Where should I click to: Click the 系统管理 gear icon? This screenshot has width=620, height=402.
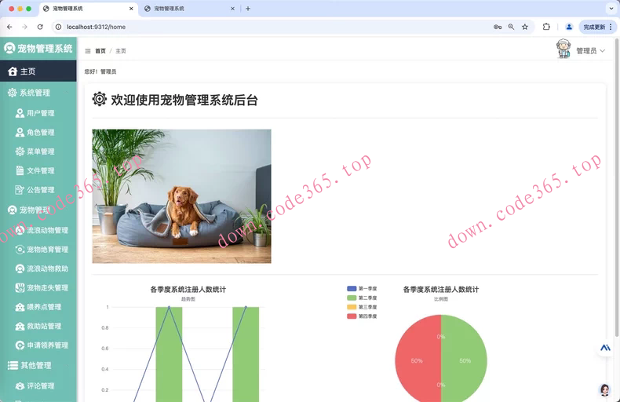(13, 93)
